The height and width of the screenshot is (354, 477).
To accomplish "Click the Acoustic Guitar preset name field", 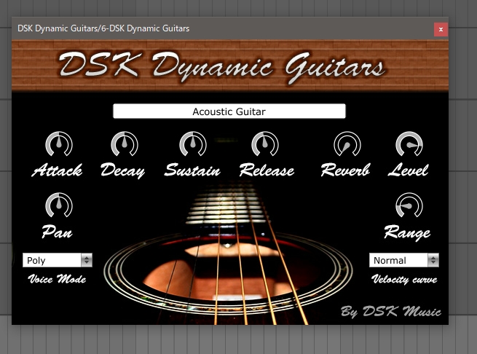I will coord(229,111).
